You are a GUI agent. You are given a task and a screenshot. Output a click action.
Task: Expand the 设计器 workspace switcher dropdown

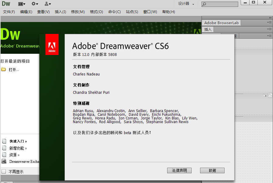coord(186,4)
